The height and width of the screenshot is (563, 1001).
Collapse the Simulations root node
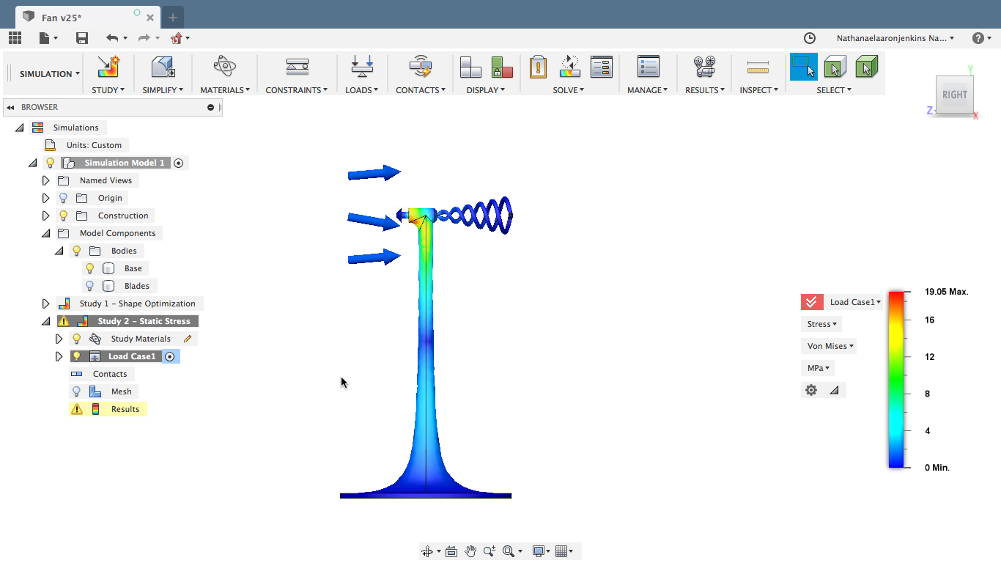(x=19, y=128)
